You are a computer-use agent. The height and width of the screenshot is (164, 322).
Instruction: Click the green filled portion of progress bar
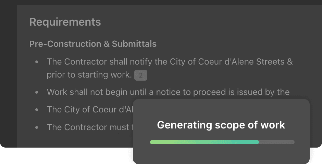click(204, 142)
